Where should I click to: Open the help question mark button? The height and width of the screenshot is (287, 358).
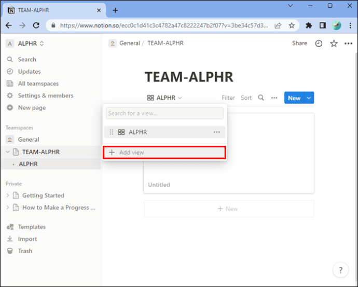(x=340, y=270)
